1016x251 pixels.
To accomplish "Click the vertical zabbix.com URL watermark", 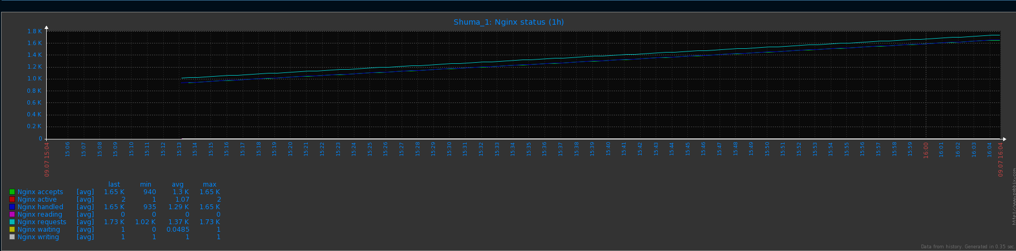I will pos(1013,196).
